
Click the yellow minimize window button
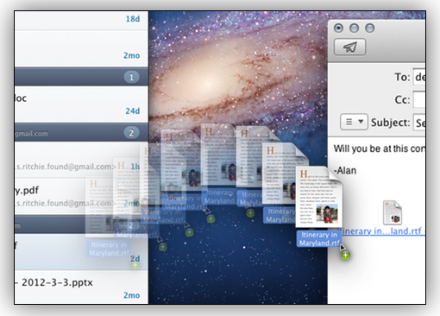pos(354,28)
